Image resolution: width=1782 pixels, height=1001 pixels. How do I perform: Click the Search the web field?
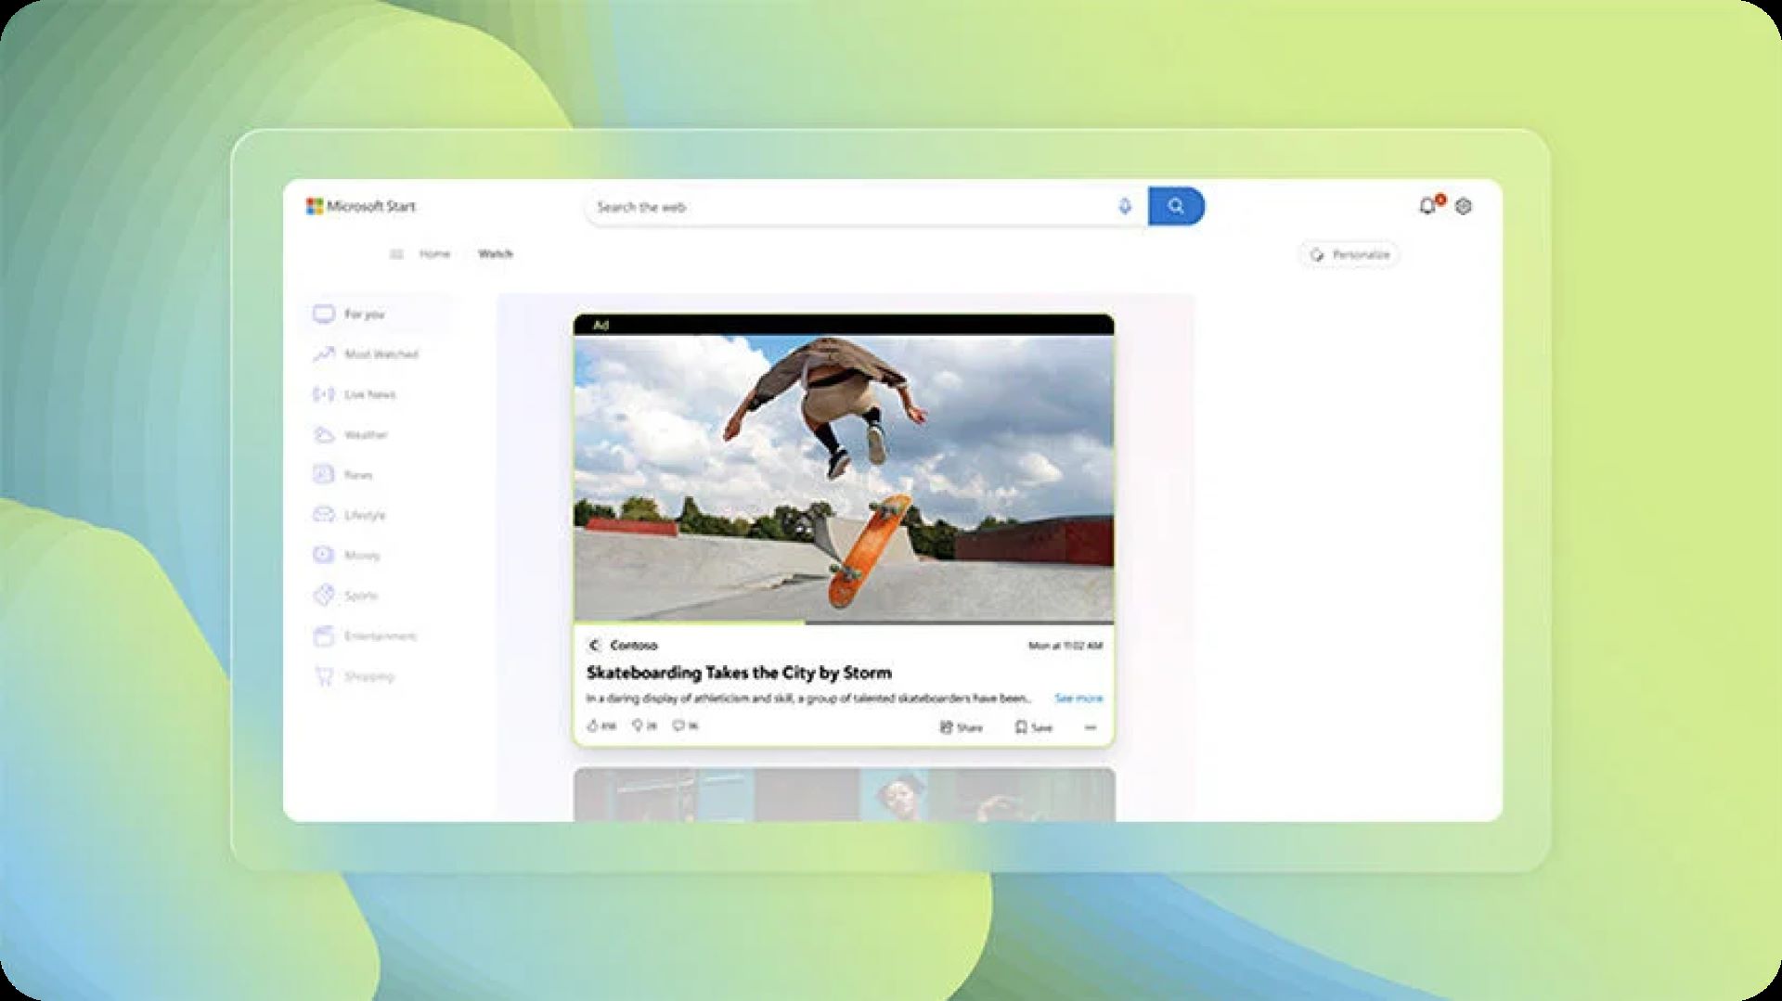tap(845, 207)
